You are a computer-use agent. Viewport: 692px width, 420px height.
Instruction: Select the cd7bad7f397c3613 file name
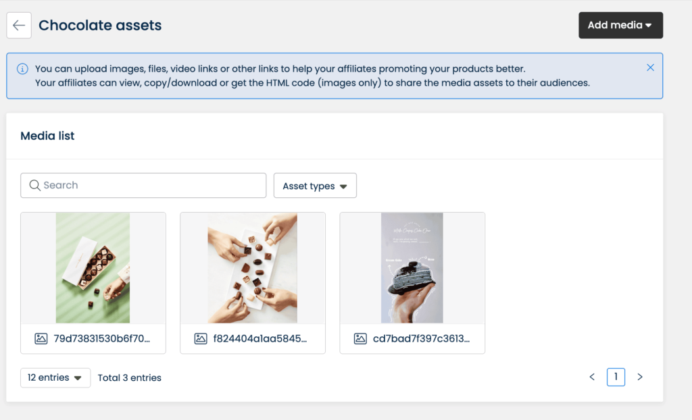(421, 338)
